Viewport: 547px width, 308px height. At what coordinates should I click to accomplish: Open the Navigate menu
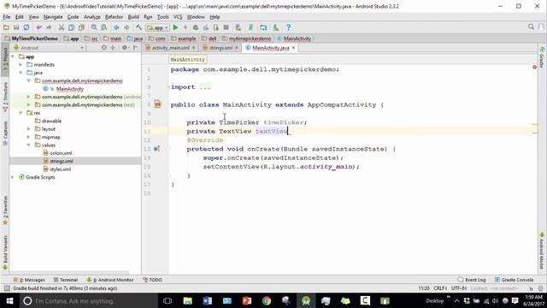[53, 17]
